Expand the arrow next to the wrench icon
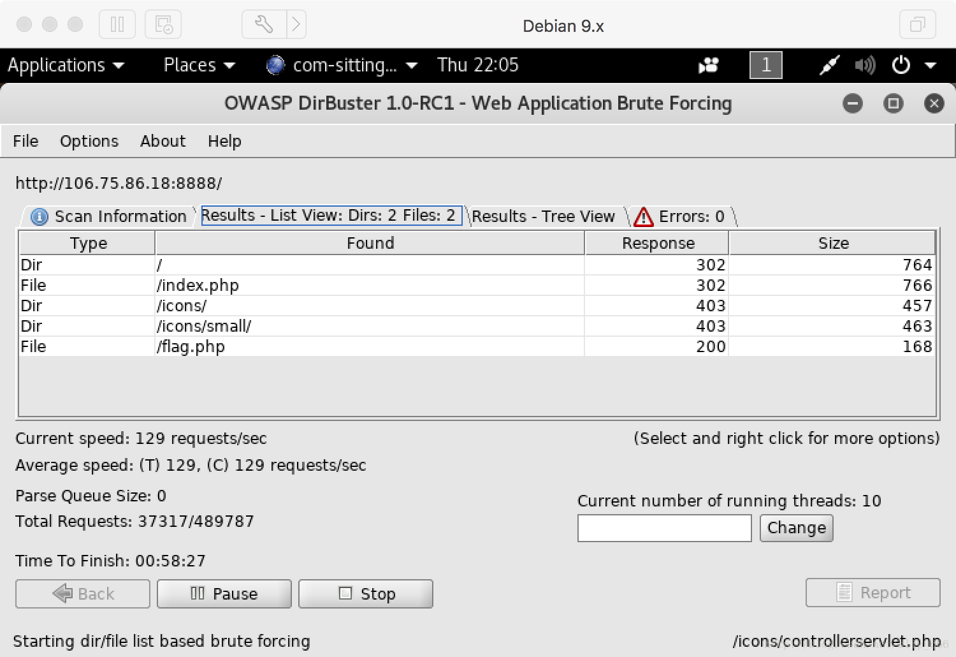The height and width of the screenshot is (657, 956). point(296,25)
